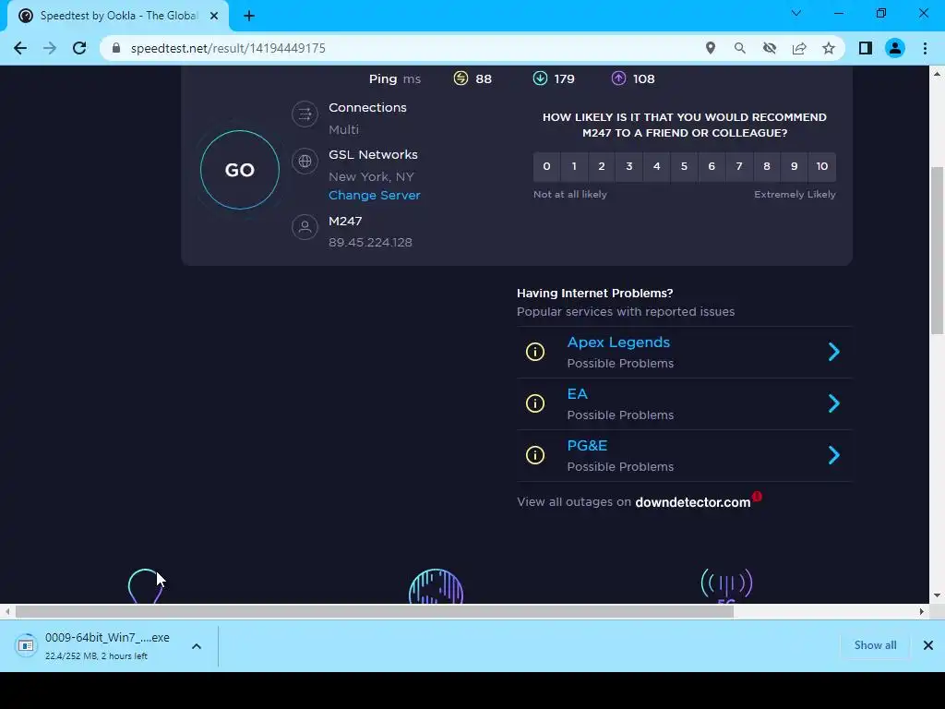Rate recommendation 9
The image size is (945, 709).
795,166
